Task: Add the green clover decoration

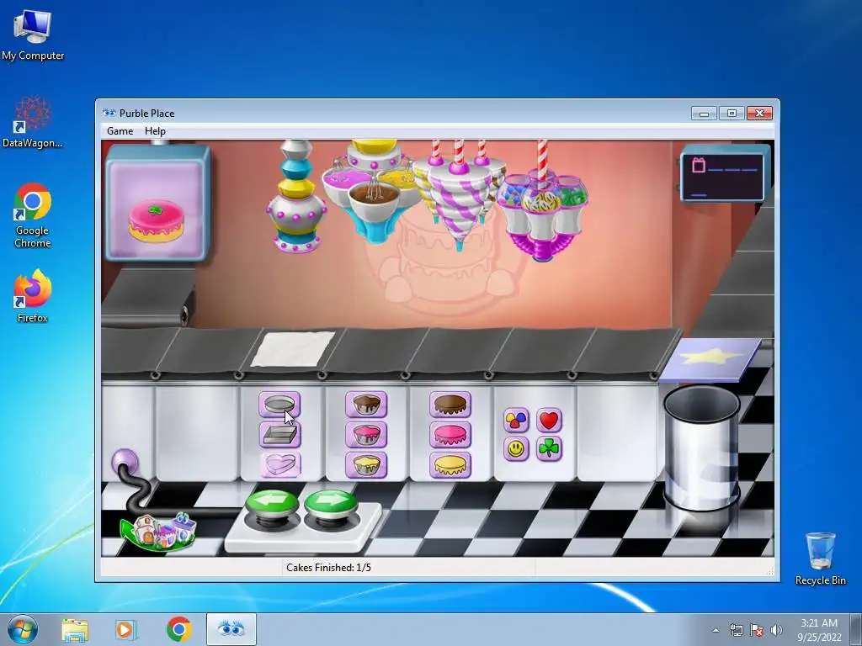Action: point(549,449)
